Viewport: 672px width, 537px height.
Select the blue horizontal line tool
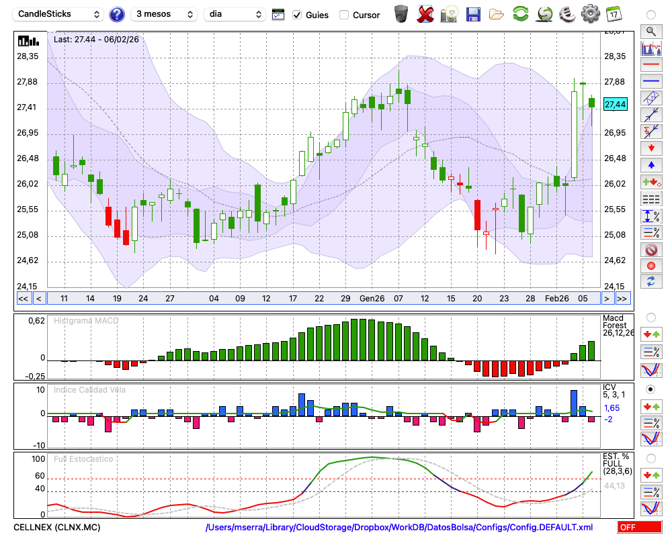point(651,81)
